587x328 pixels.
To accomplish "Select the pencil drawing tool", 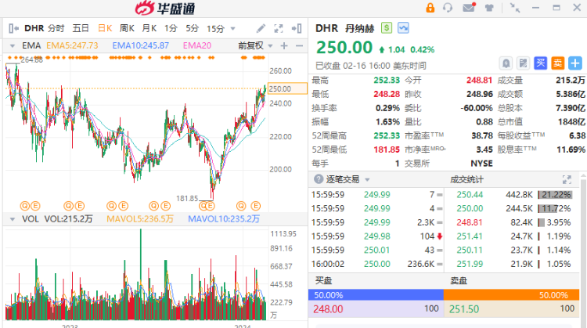I will coord(261,28).
